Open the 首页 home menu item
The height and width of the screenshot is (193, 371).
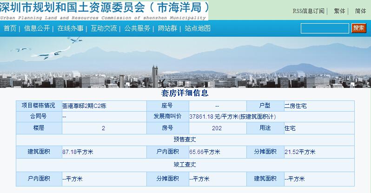(x=10, y=28)
